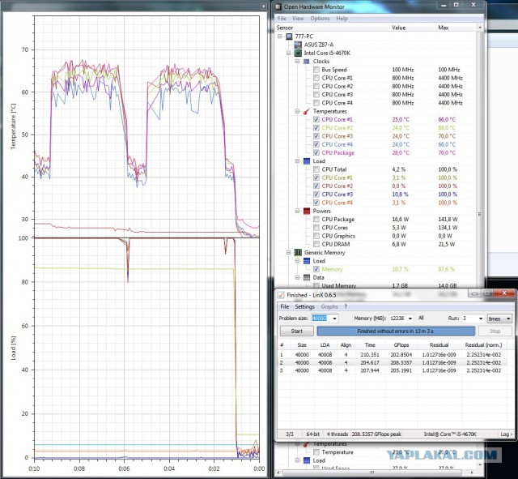Click the memory Load group icon
The image size is (518, 479).
click(x=307, y=261)
